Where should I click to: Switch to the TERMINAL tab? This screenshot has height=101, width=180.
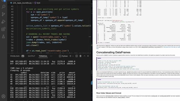[x=43, y=56]
